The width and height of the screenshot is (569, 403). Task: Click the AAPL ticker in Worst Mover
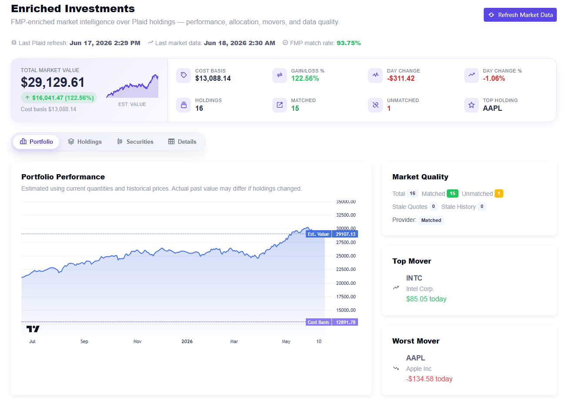415,358
